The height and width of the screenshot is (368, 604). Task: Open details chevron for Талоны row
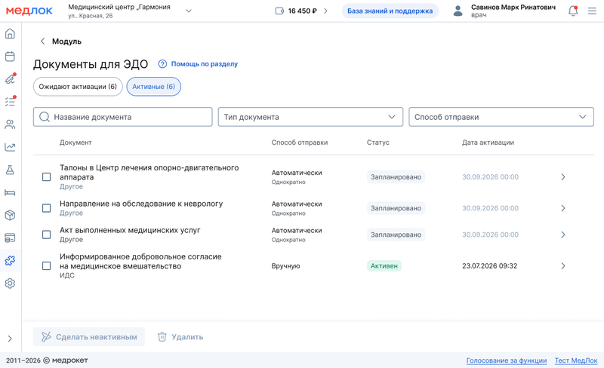(563, 176)
